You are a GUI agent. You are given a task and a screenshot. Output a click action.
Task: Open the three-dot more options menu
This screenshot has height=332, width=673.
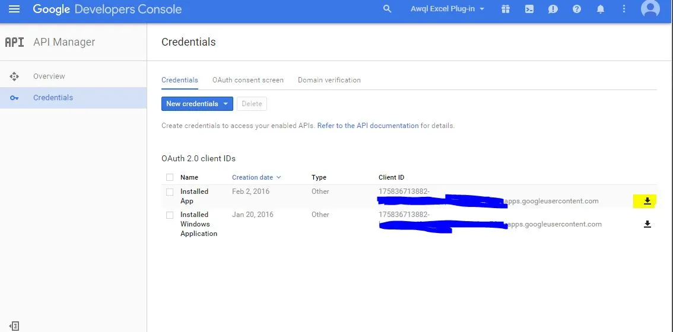click(624, 9)
